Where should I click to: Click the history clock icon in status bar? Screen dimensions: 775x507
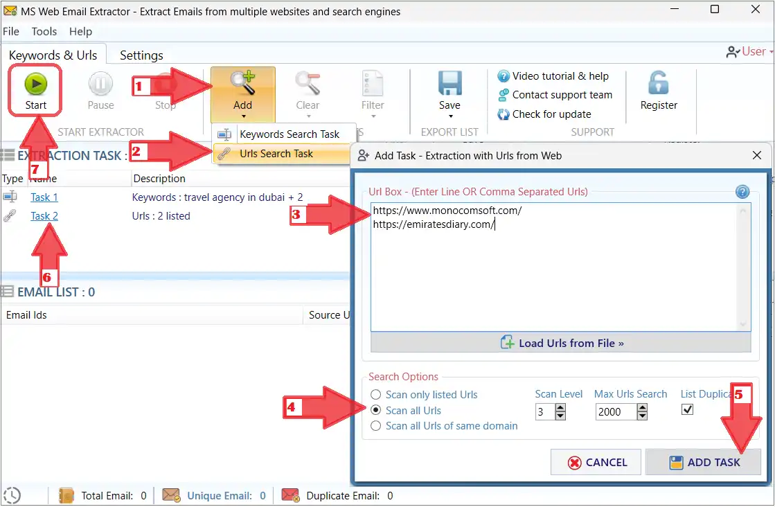tap(12, 495)
